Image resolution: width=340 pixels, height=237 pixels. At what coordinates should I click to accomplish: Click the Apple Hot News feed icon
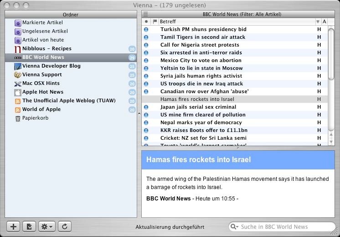18,92
